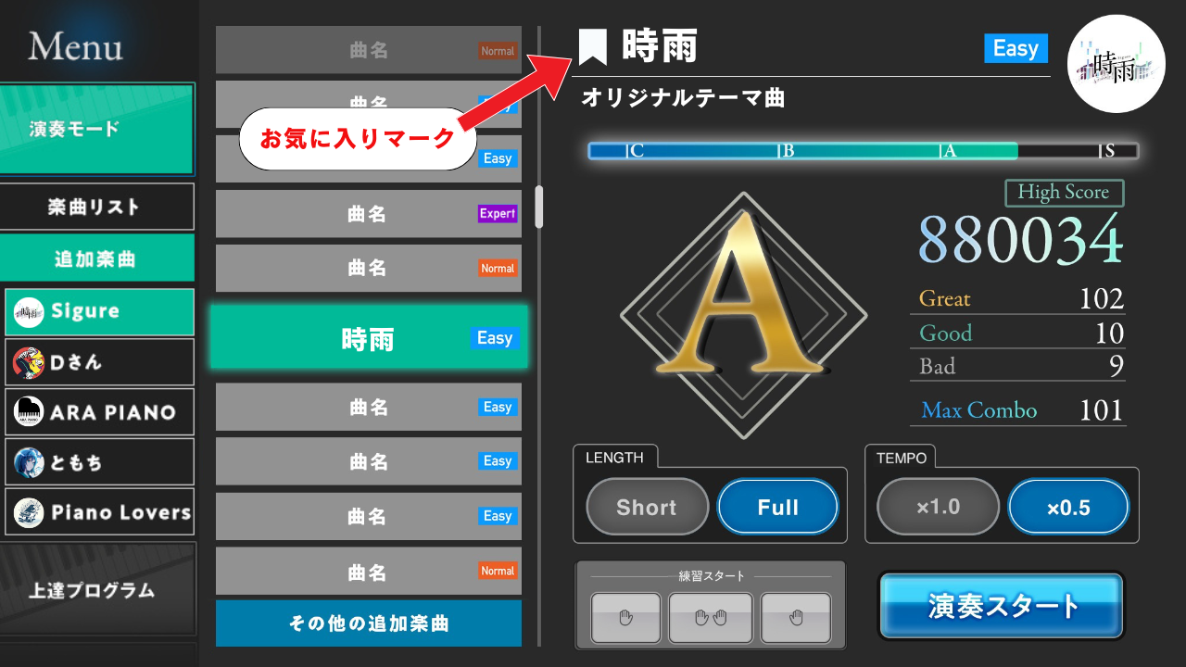Click the 演奏スタート button

point(1002,606)
